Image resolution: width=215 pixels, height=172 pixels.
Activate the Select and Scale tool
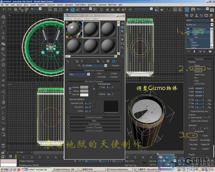click(x=78, y=10)
